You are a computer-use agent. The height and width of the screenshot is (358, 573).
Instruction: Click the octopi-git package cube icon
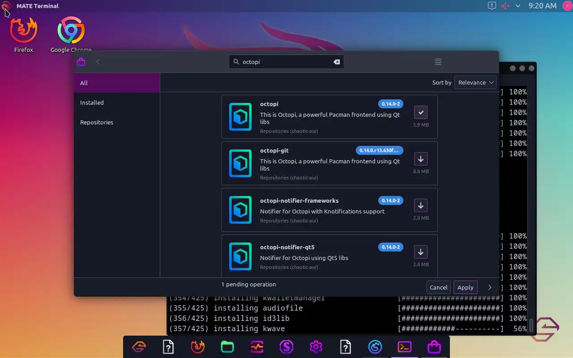click(x=240, y=163)
